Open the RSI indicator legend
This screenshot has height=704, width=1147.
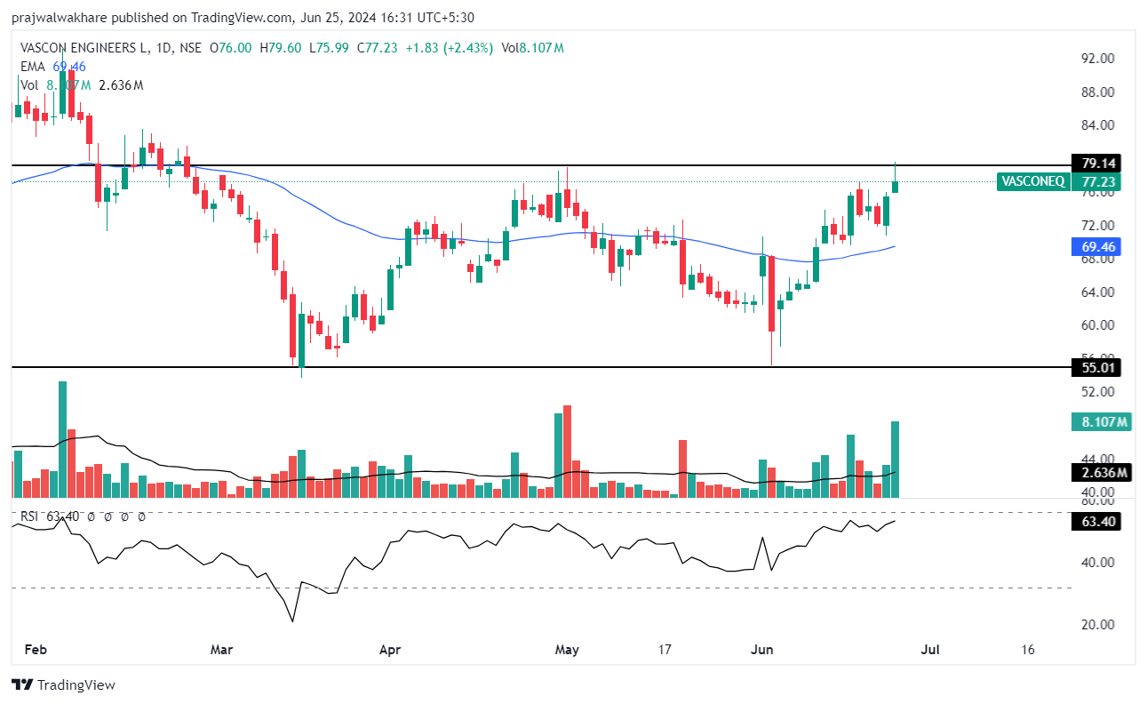tap(31, 516)
